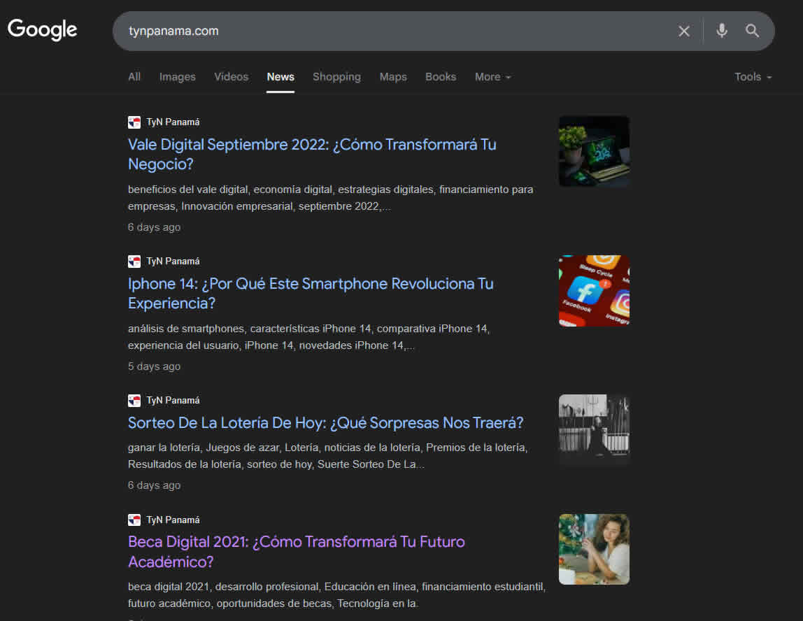Screen dimensions: 803x621
Task: Open the More tab dropdown
Action: point(492,77)
